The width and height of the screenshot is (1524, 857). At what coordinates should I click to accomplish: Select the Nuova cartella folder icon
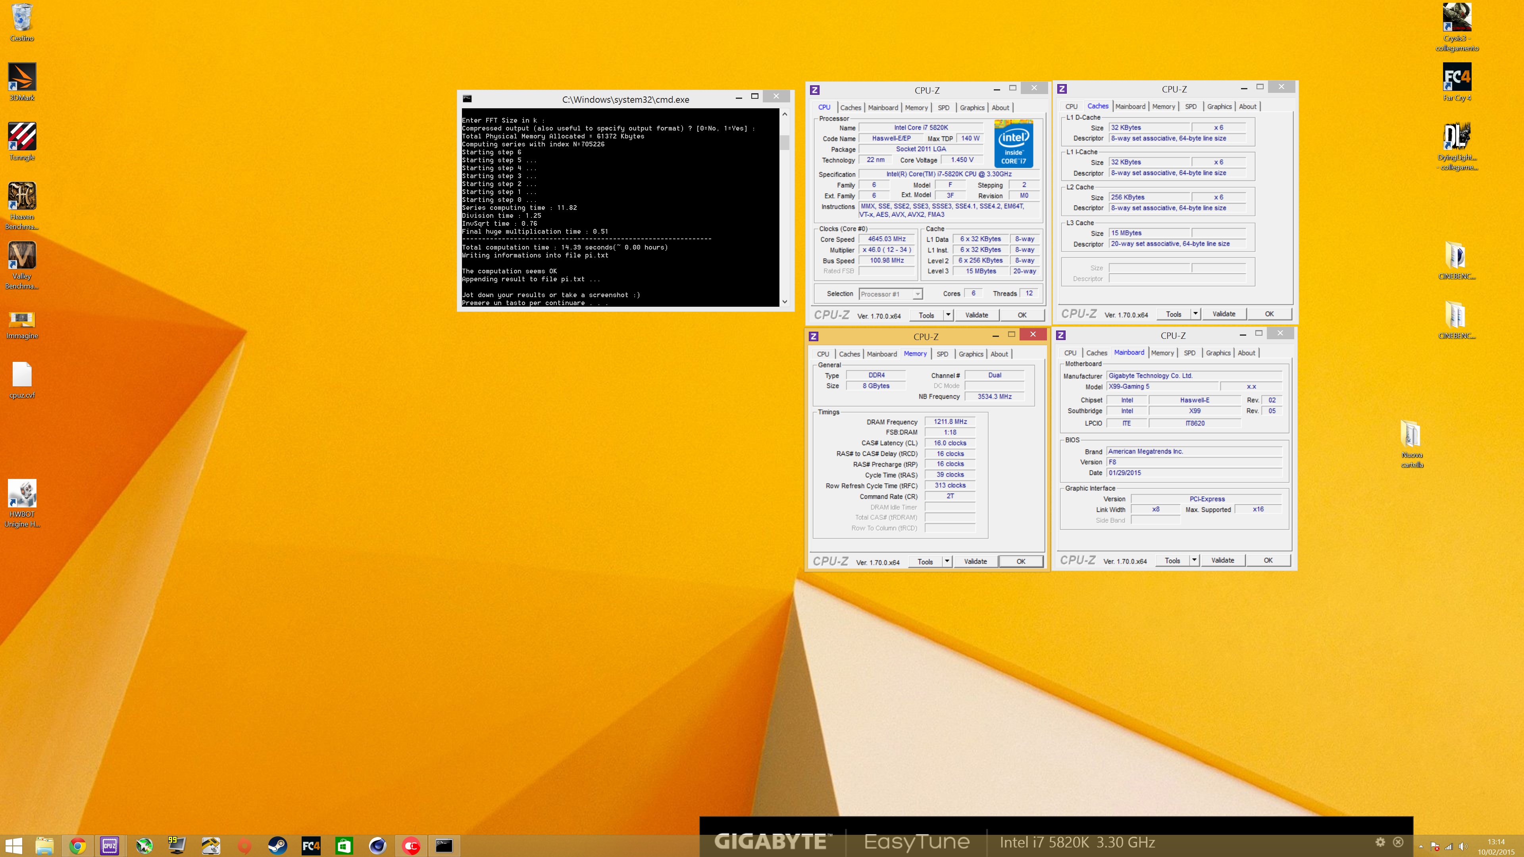(x=1412, y=444)
